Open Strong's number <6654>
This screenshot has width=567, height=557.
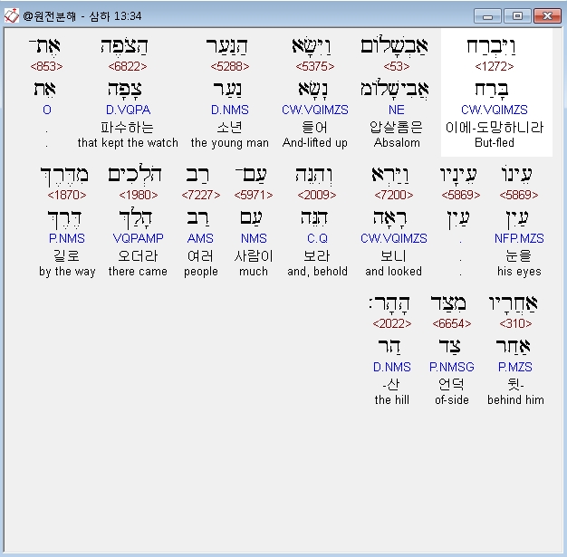(452, 323)
